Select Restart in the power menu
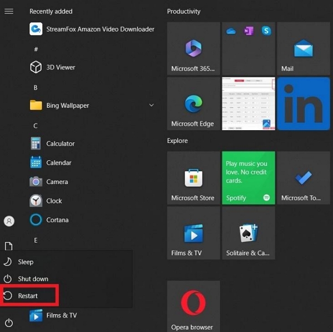Screen dimensions: 333x332 (x=66, y=296)
